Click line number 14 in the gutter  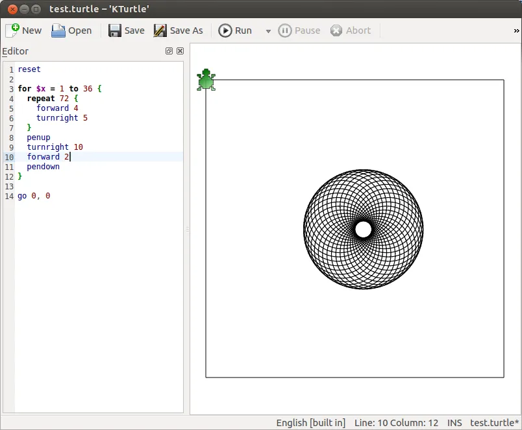coord(9,197)
